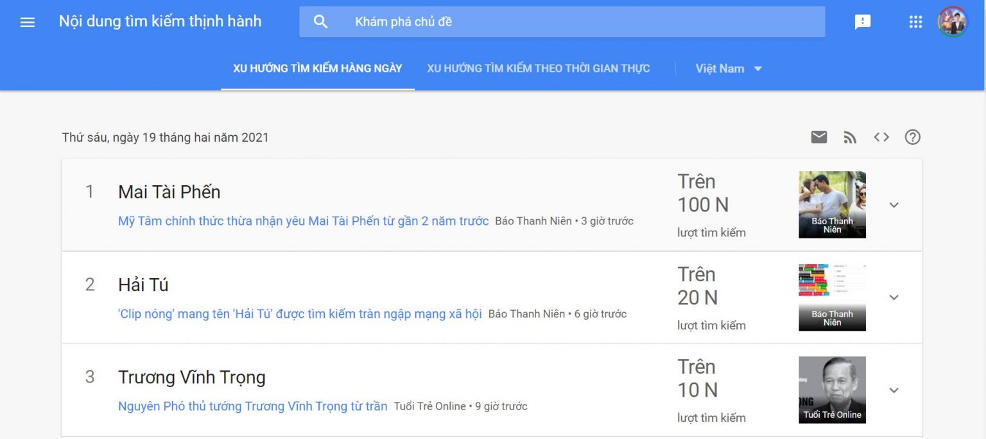
Task: Click the search magnifier icon
Action: (x=320, y=22)
